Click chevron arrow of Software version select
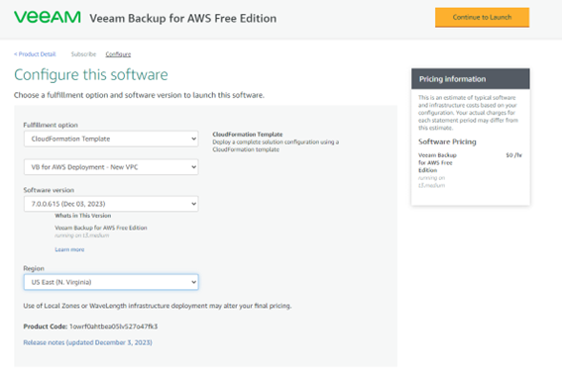Viewport: 562px width, 375px height. [193, 204]
